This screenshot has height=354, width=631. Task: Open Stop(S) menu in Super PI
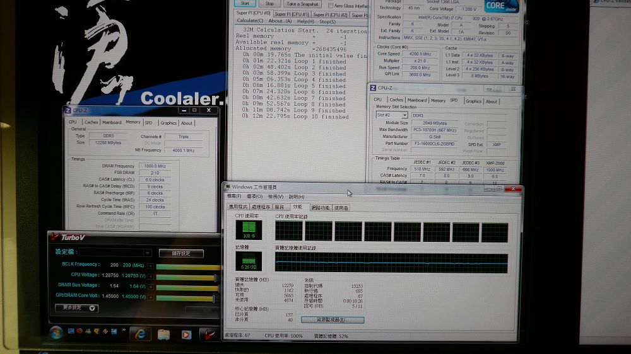327,21
